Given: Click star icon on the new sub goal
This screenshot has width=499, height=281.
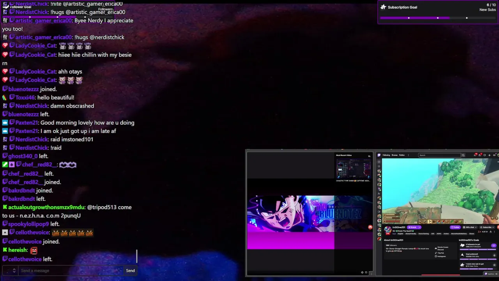Looking at the screenshot, I should (x=494, y=265).
